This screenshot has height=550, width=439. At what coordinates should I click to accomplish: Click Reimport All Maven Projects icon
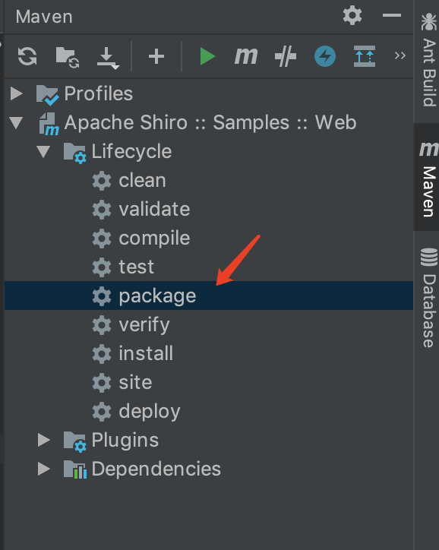point(27,56)
